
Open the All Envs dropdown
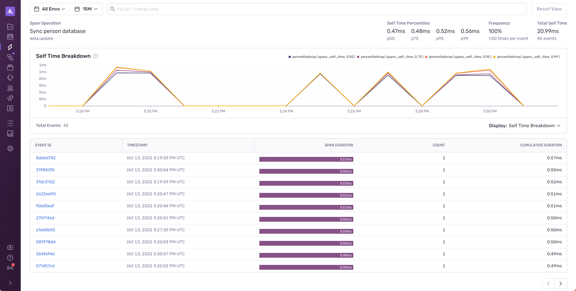click(50, 9)
